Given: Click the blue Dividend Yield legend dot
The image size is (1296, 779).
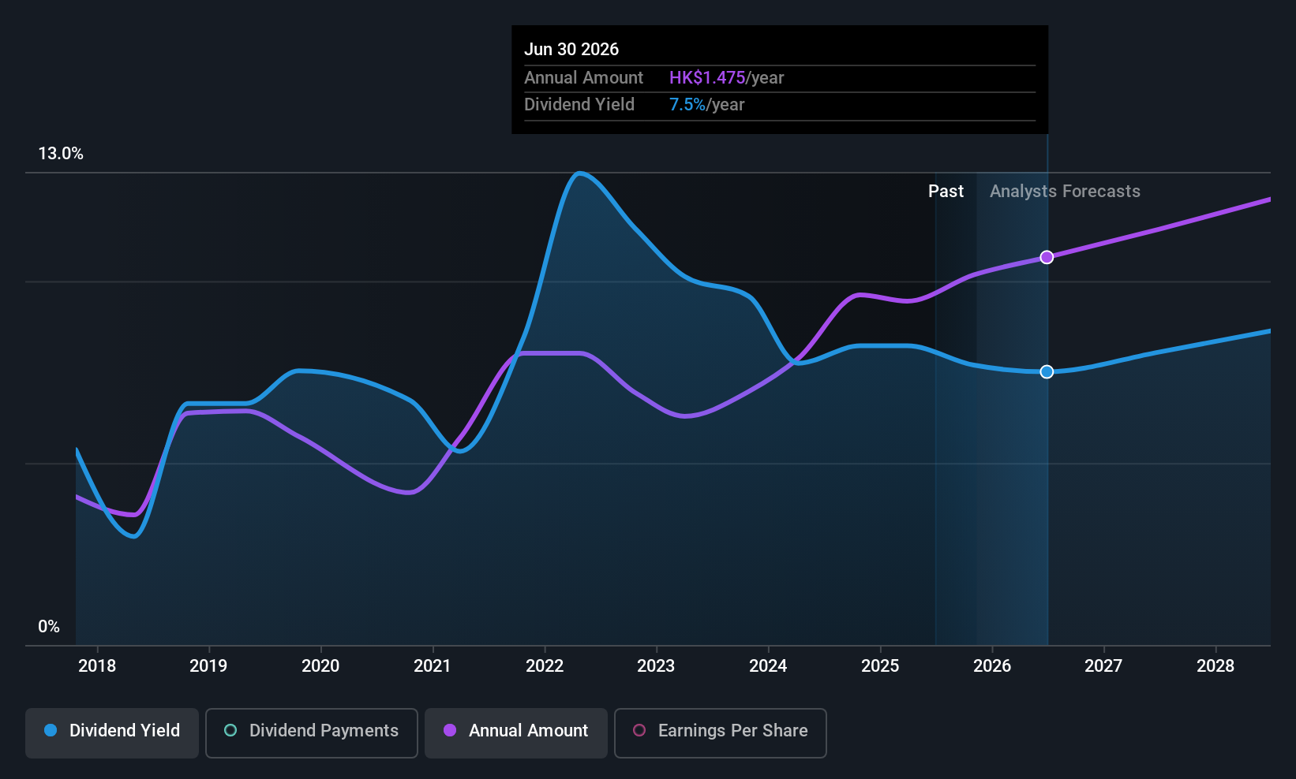Looking at the screenshot, I should pyautogui.click(x=50, y=732).
